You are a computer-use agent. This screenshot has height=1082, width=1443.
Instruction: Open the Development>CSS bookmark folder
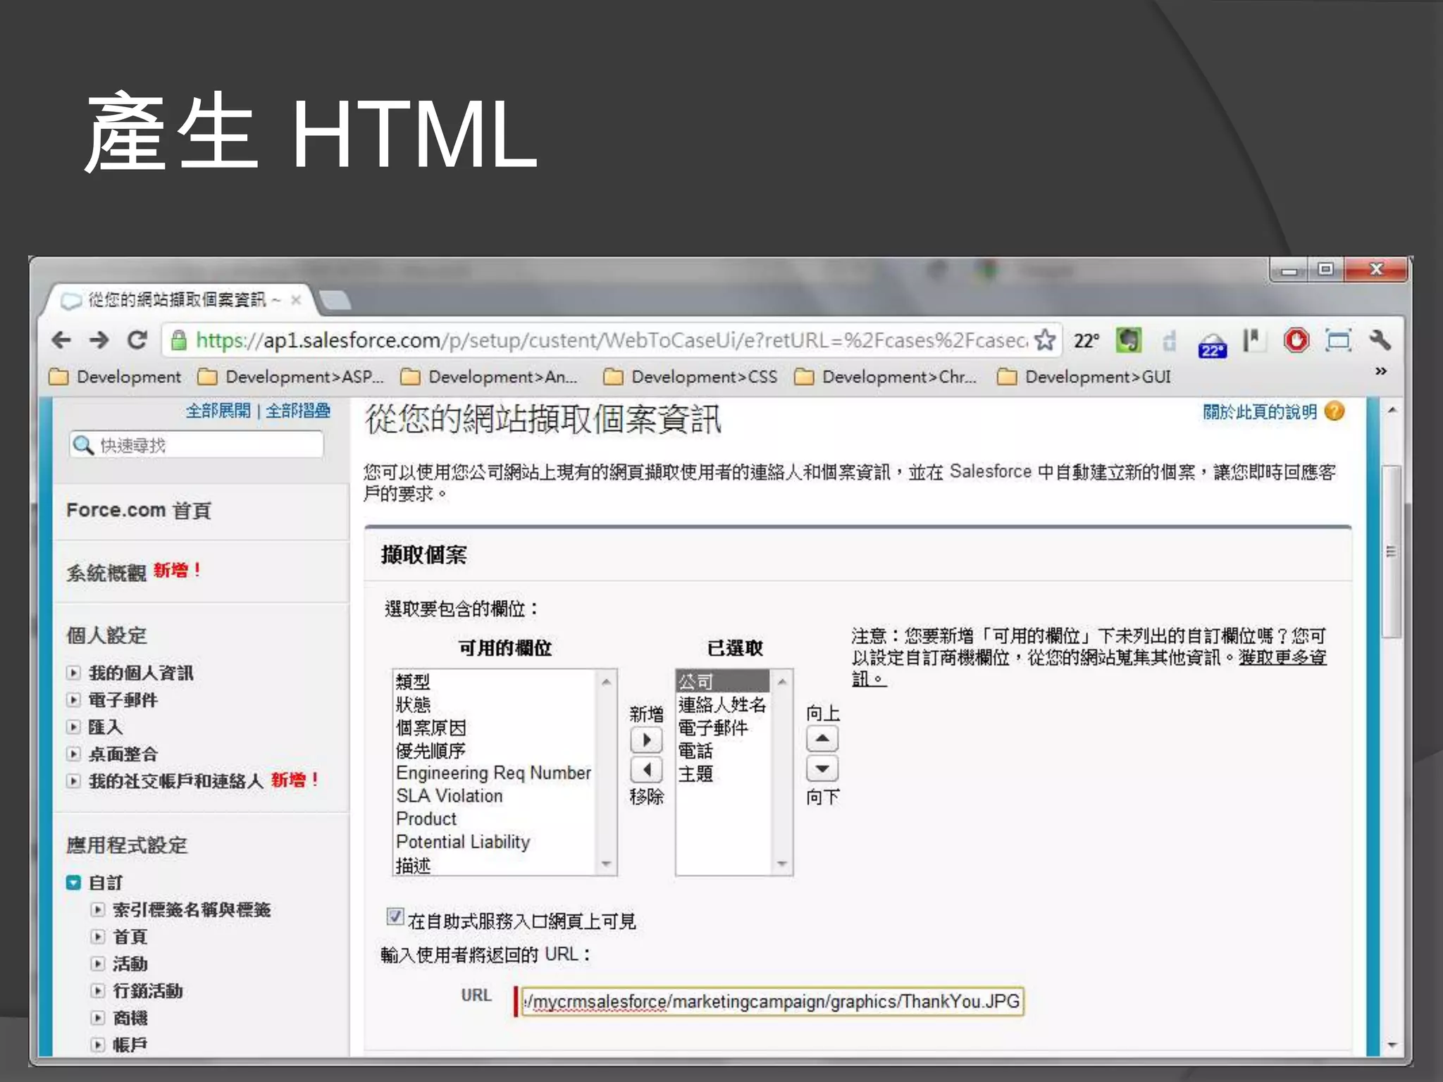[x=691, y=378]
